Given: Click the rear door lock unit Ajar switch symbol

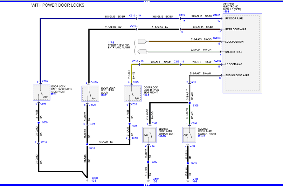Looking at the screenshot, I should (x=90, y=94).
